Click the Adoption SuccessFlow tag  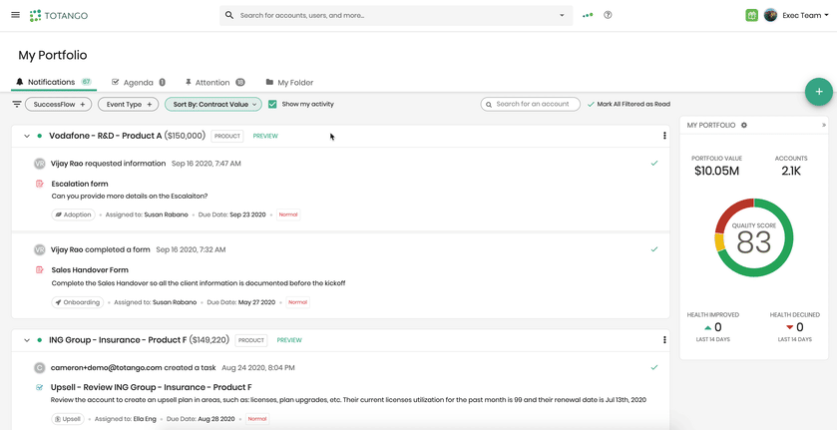73,215
